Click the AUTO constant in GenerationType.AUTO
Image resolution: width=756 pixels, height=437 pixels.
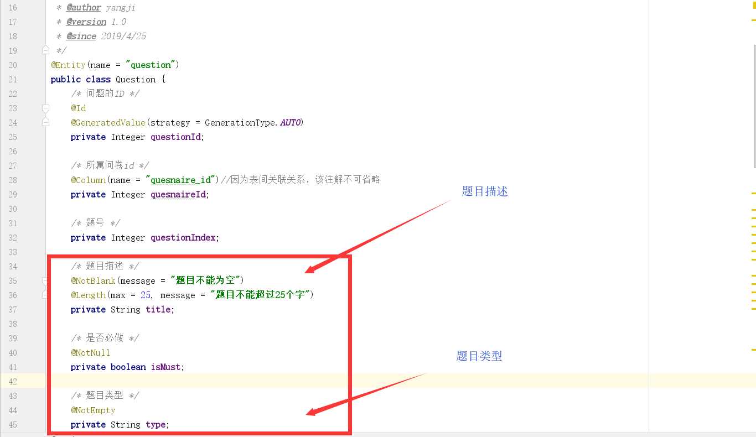click(290, 122)
